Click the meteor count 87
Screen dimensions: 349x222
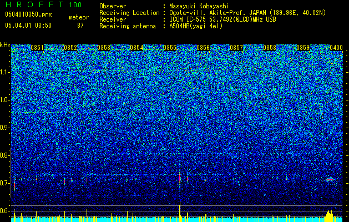click(80, 26)
